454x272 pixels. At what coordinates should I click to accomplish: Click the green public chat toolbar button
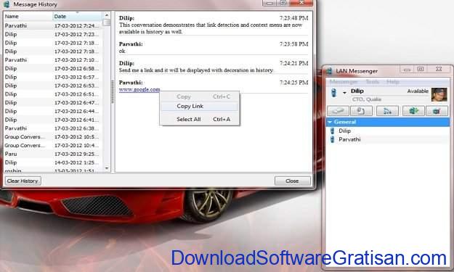413,111
